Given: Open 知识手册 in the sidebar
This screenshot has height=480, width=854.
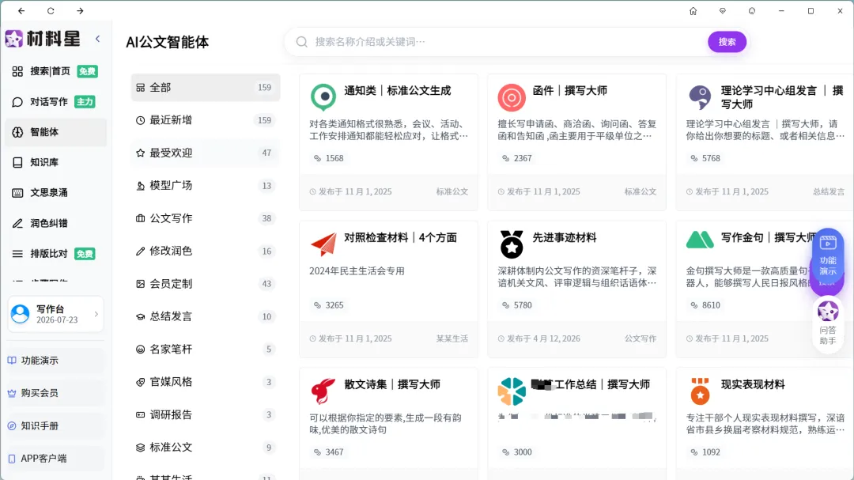Looking at the screenshot, I should (55, 426).
